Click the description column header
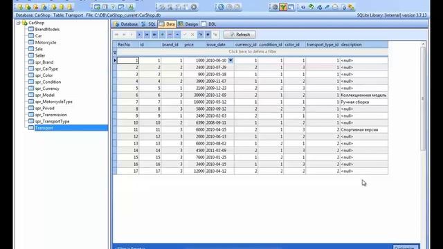The image size is (443, 249). tap(364, 44)
